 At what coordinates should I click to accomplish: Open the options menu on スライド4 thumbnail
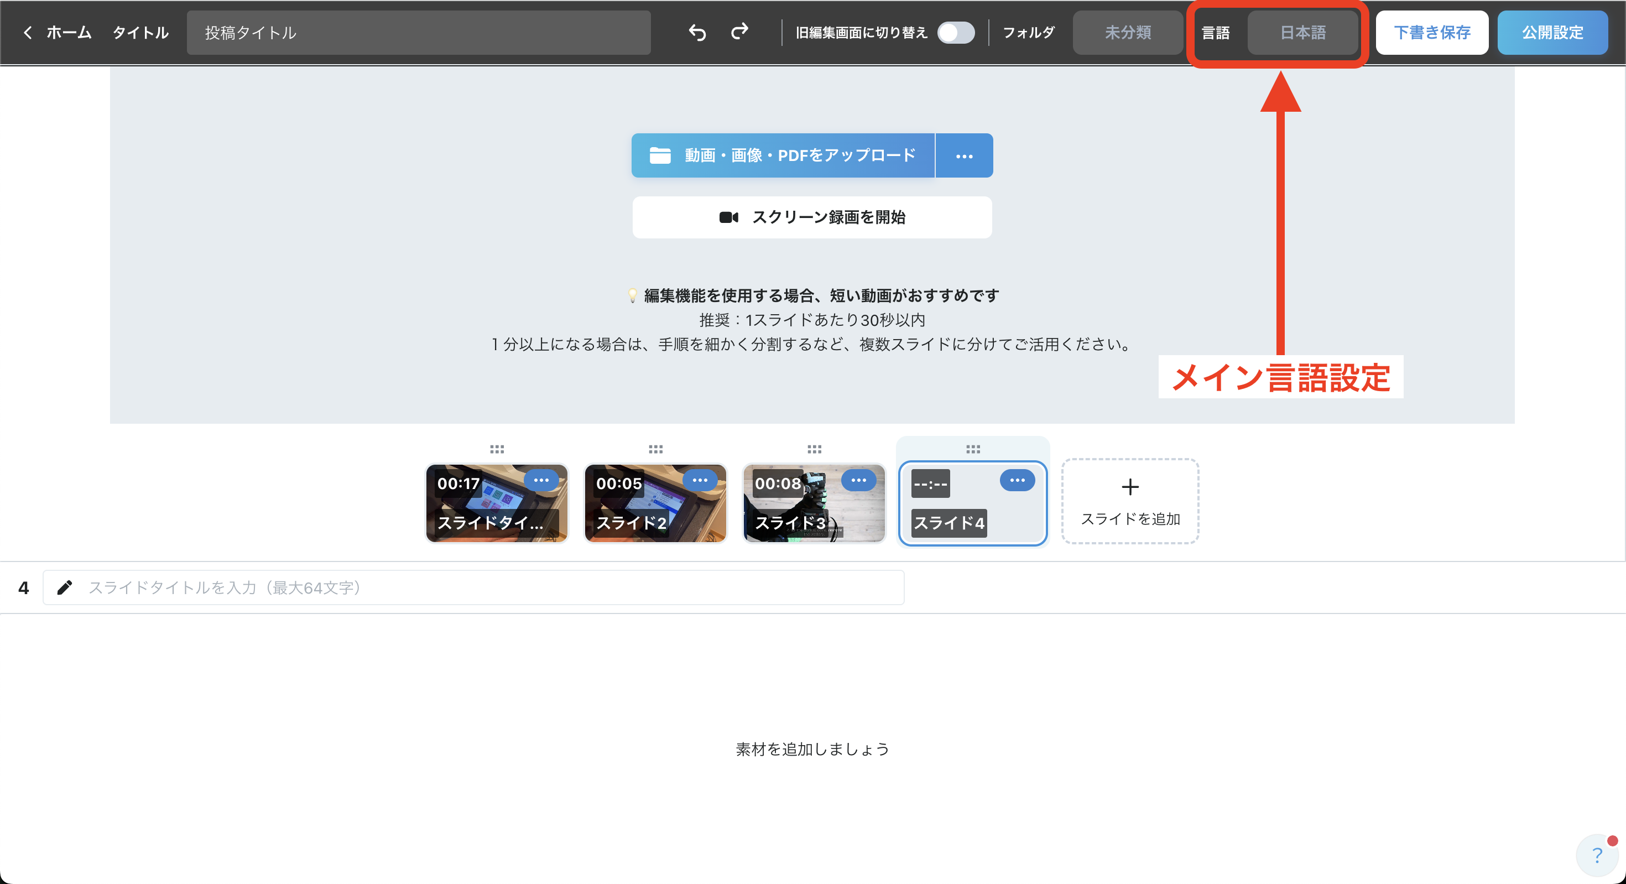point(1017,481)
